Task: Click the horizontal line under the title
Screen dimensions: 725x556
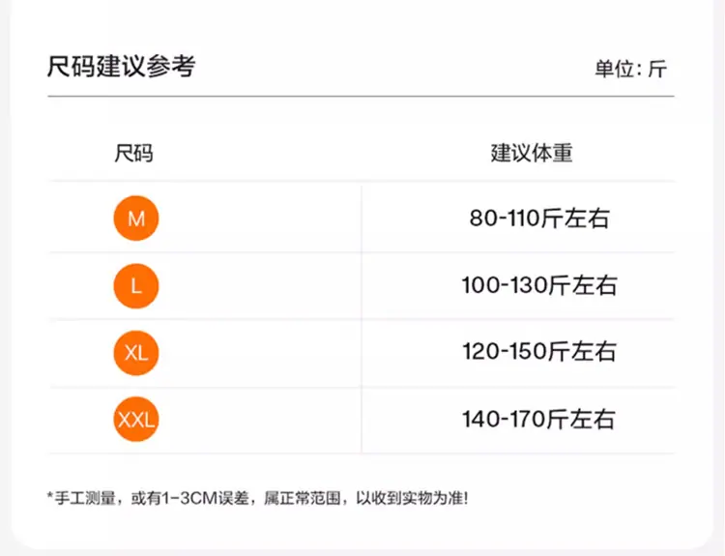Action: (361, 97)
